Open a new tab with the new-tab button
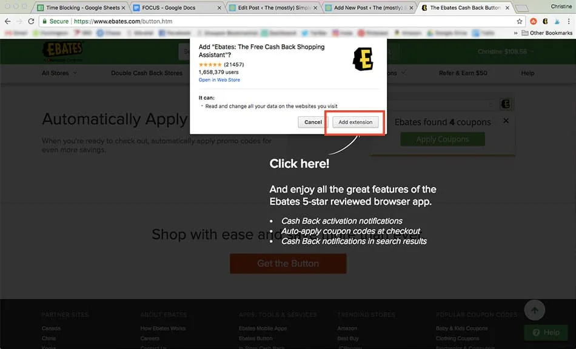The image size is (576, 349). point(522,8)
